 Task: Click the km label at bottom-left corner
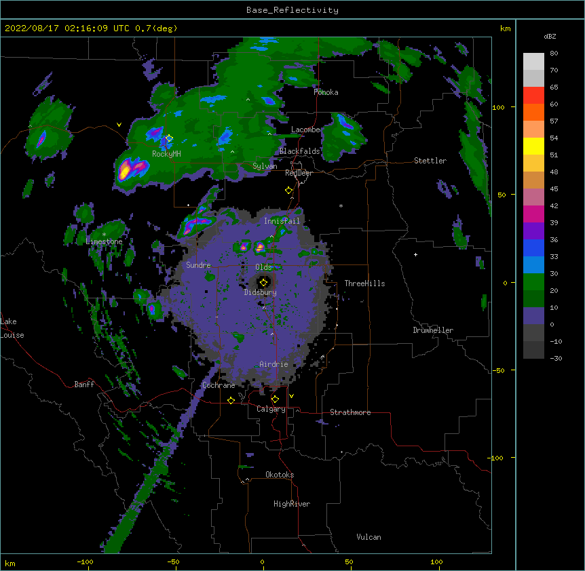coord(10,563)
